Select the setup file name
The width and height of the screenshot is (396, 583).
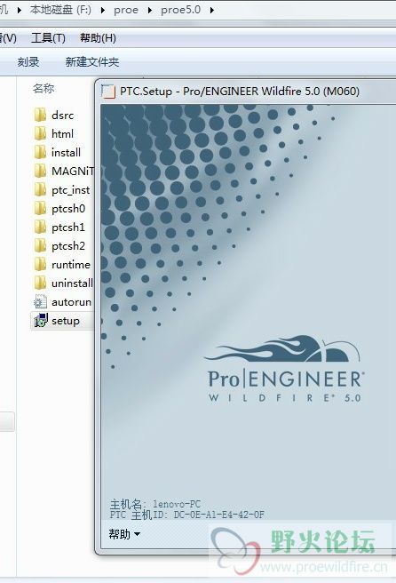(66, 321)
